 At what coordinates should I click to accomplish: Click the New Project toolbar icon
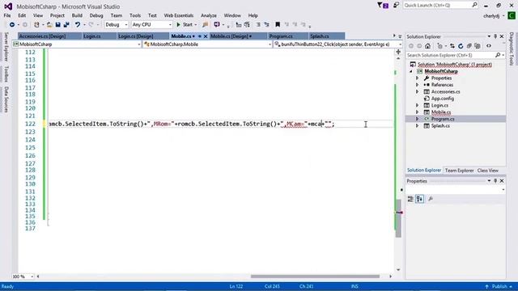36,25
